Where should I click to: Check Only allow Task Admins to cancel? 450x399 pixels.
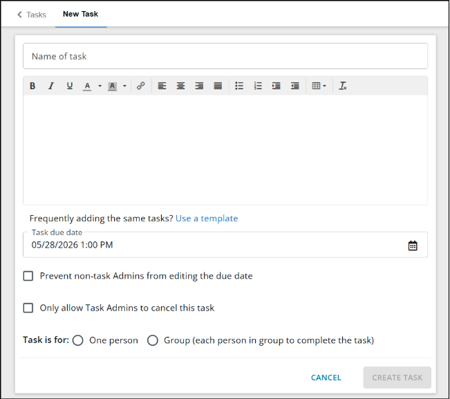click(x=28, y=308)
